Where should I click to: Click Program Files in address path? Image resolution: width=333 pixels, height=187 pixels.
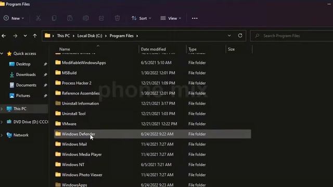pos(121,36)
